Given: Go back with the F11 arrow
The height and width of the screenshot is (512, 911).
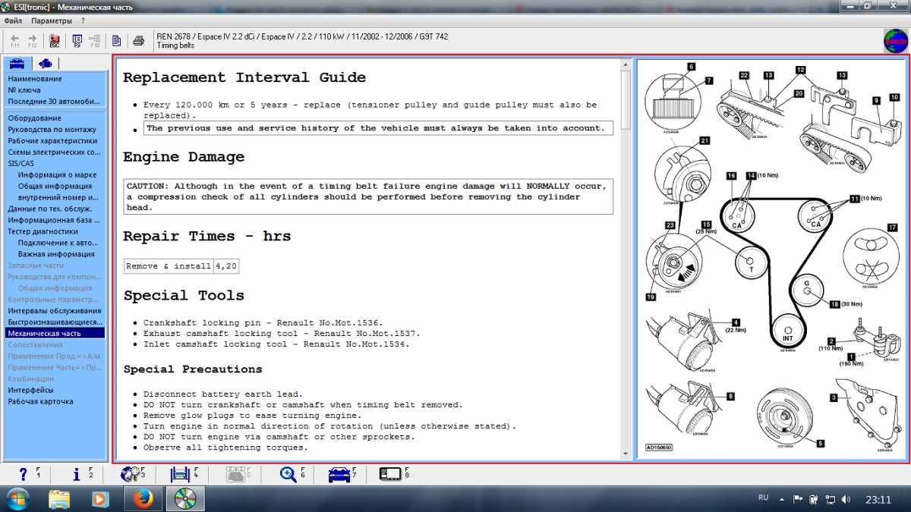Looking at the screenshot, I should click(15, 40).
